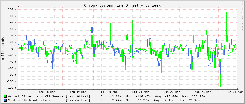Viewport: 245px width, 104px height.
Task: Click the '-120 m' y-axis label
Action: 11,88
